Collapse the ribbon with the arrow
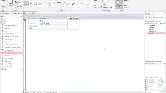Screen dimensions: 166x93 click(164, 10)
